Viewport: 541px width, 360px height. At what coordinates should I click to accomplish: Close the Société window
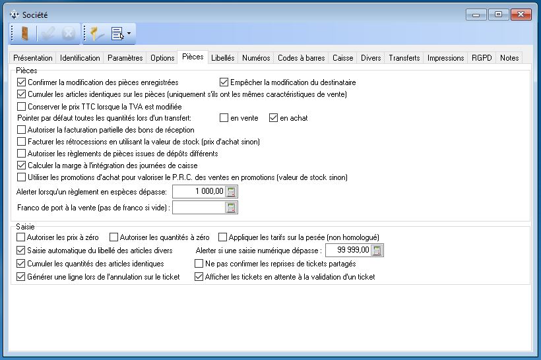tap(521, 15)
